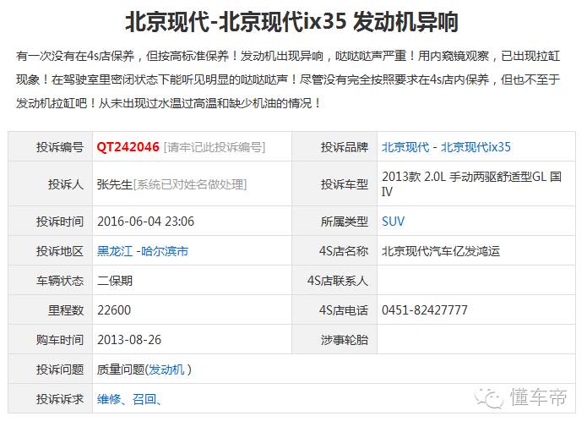Select complaint time 2016-06-04 23:06
Viewport: 587px width, 427px height.
click(x=145, y=222)
